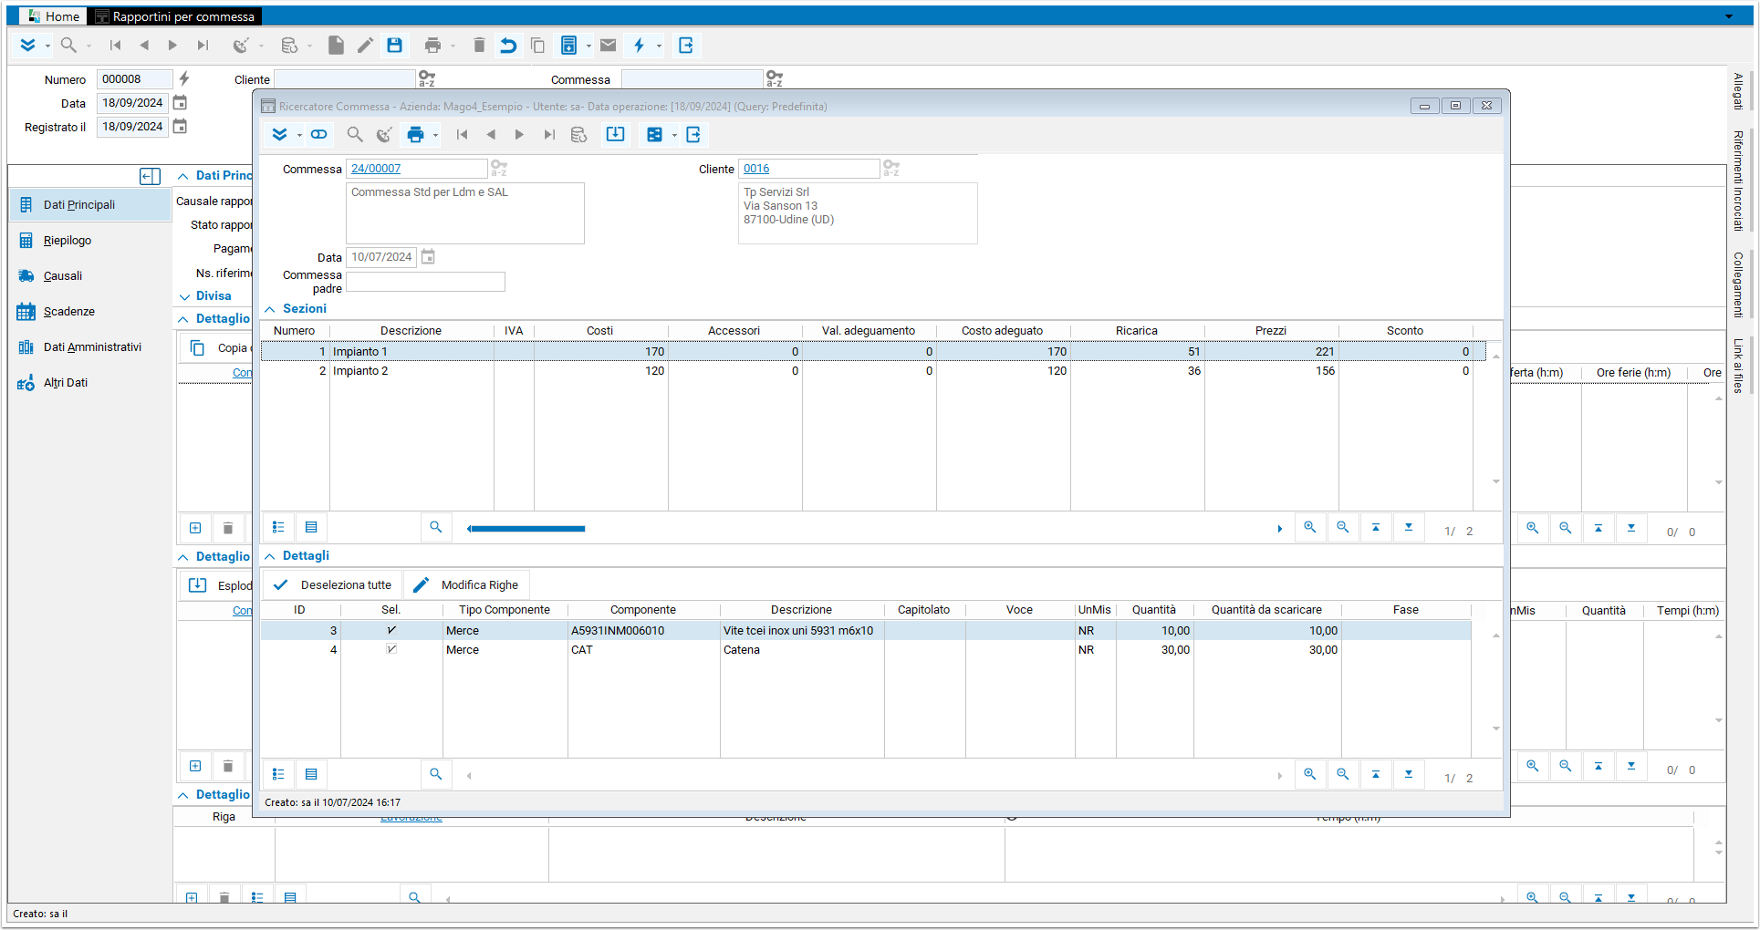Image resolution: width=1760 pixels, height=930 pixels.
Task: Toggle Sel. checkbox for Vite tcei inox row
Action: click(391, 630)
